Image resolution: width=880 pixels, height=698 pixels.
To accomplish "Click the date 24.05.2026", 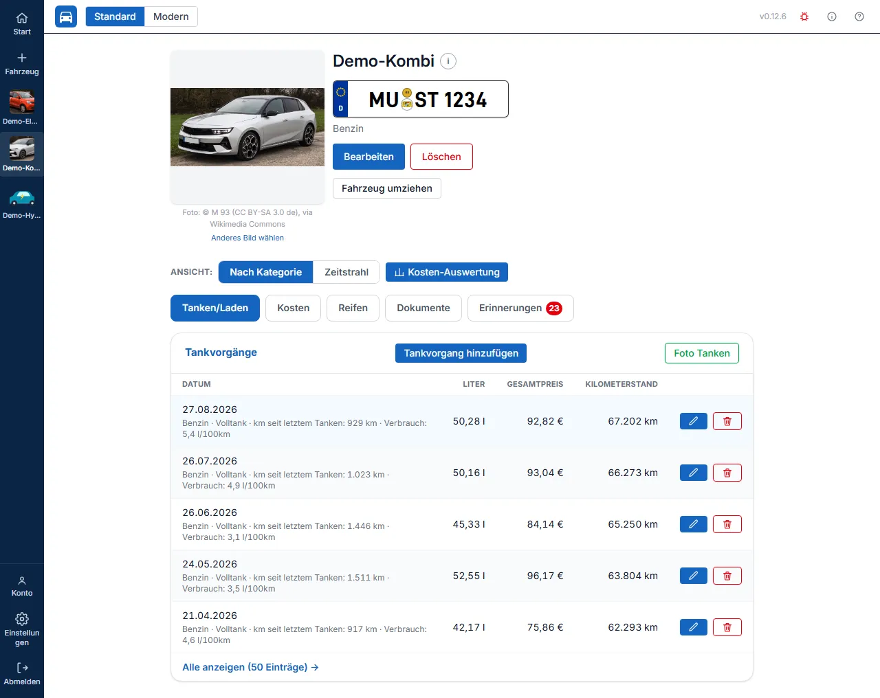I will [x=210, y=564].
